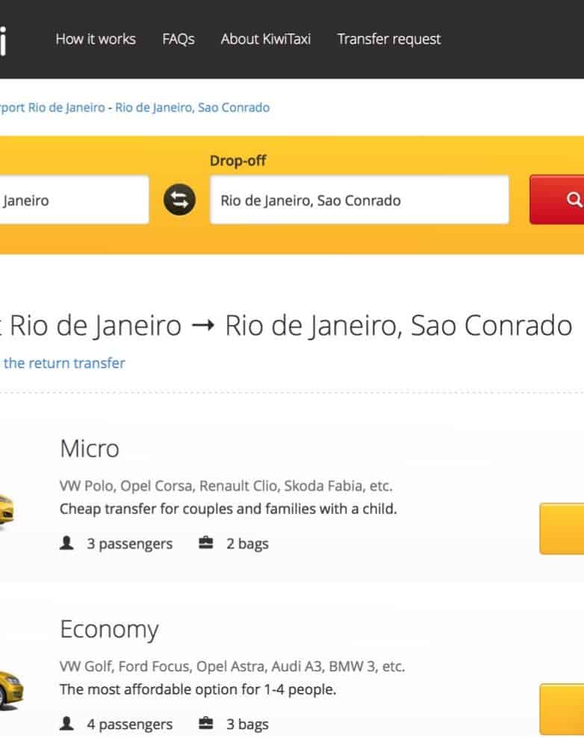Viewport: 584px width, 738px height.
Task: Follow the Airport Rio de Janeiro breadcrumb link
Action: click(x=52, y=108)
